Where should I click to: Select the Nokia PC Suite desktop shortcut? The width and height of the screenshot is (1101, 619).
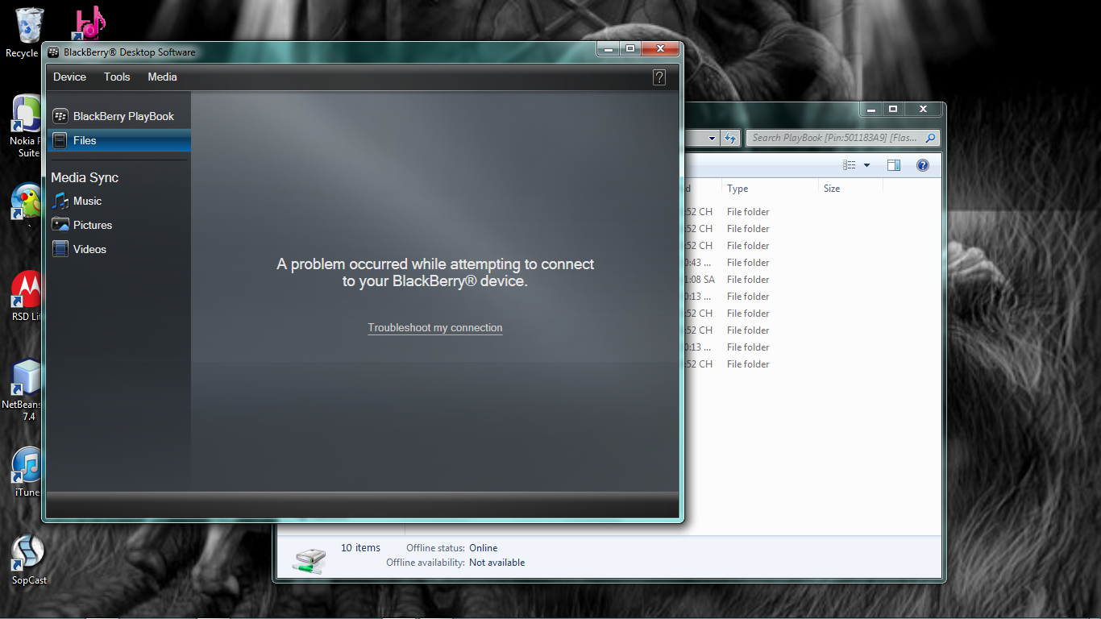click(26, 127)
